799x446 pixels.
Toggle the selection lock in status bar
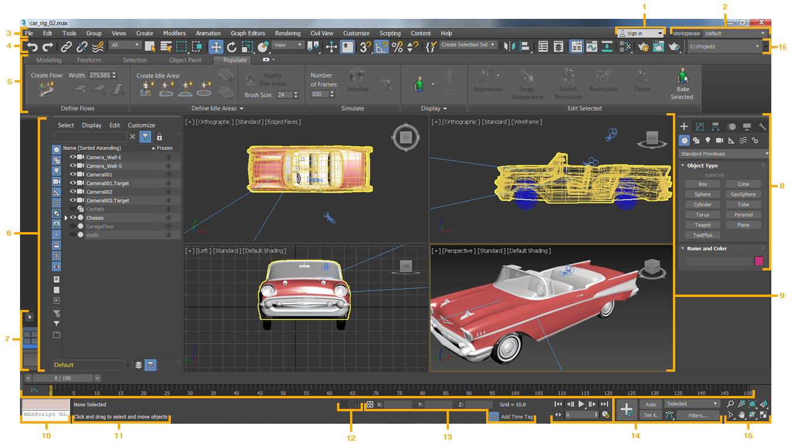pos(356,405)
